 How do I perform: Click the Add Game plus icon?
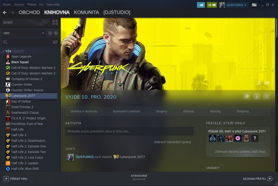(x=6, y=179)
